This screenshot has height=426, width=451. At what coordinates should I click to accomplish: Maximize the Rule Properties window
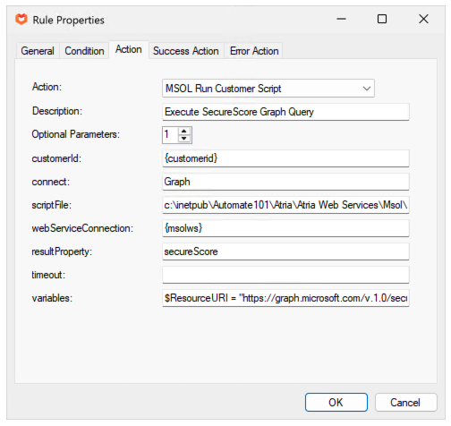[382, 19]
